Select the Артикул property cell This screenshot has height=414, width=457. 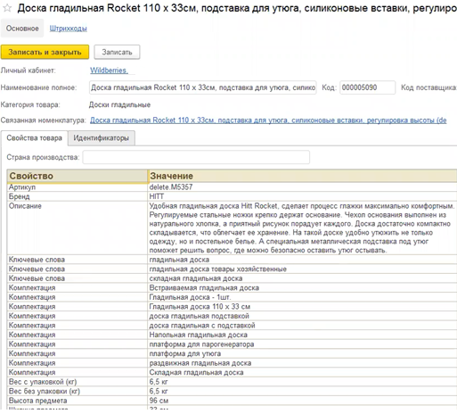coord(78,187)
